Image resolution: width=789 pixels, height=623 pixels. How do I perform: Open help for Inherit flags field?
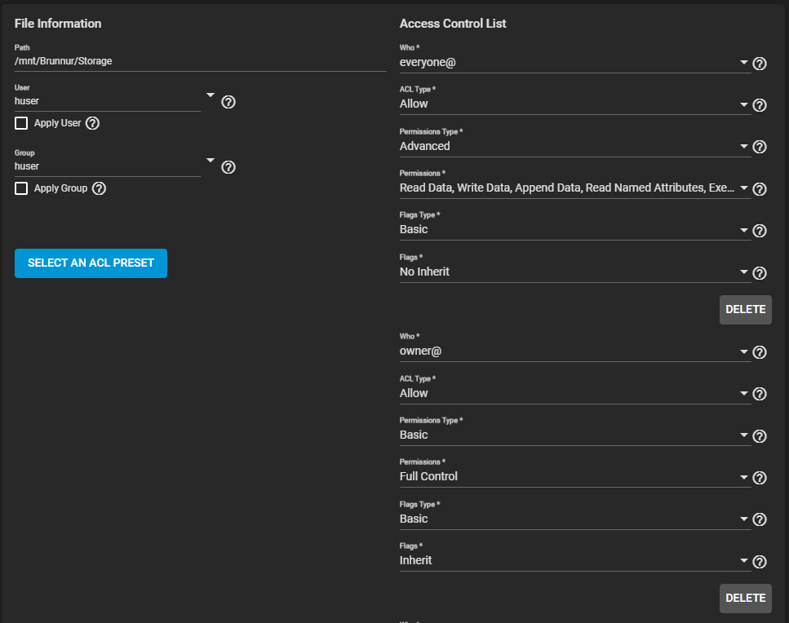coord(760,562)
